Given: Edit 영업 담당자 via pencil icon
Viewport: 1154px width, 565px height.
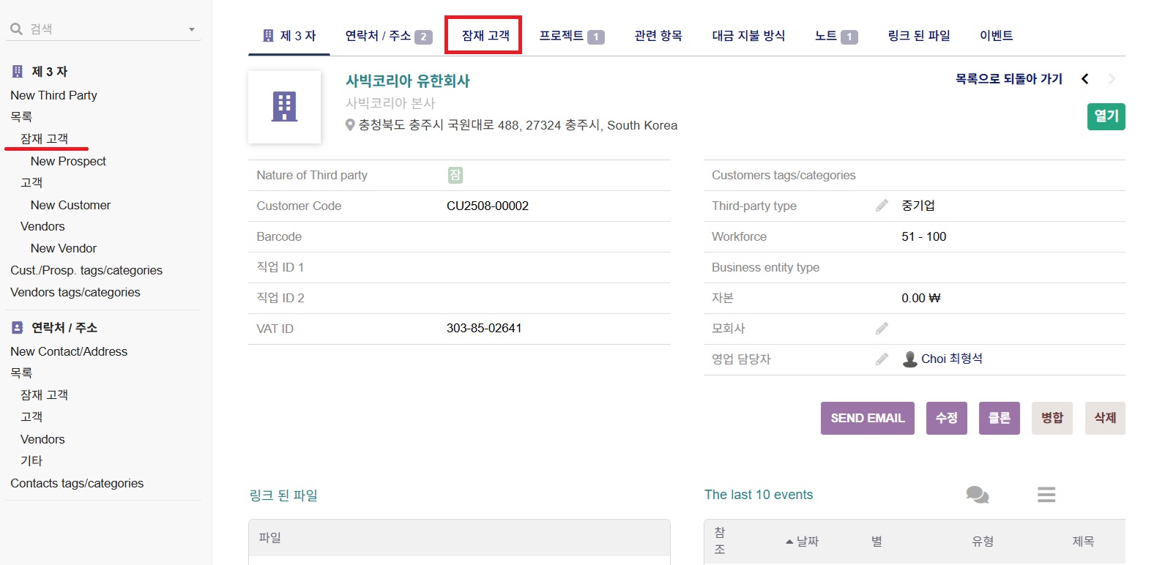Looking at the screenshot, I should tap(882, 359).
